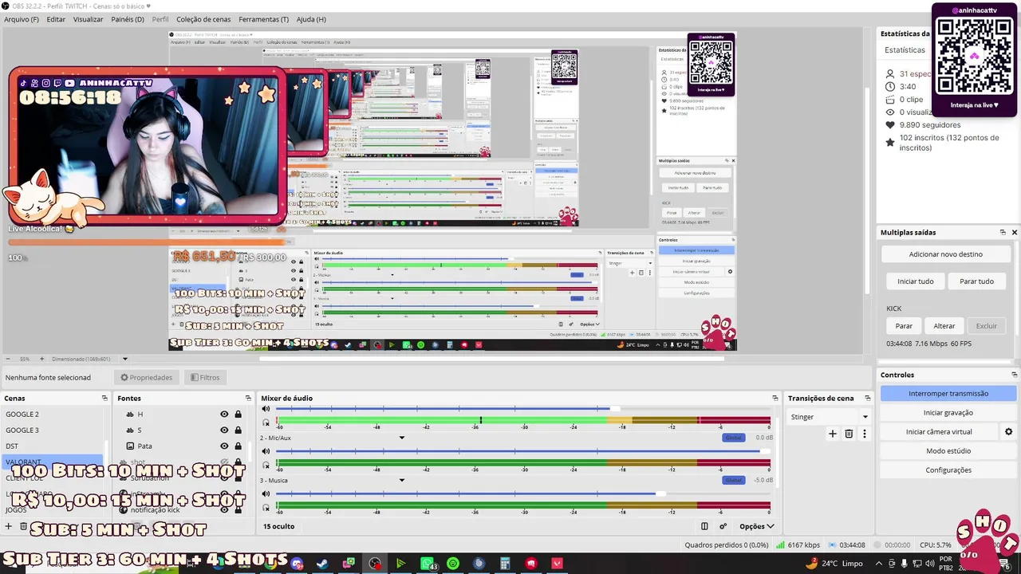
Task: Remove the selected scene transition
Action: [x=849, y=434]
